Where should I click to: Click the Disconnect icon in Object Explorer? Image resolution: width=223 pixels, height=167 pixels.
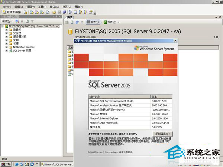17,21
